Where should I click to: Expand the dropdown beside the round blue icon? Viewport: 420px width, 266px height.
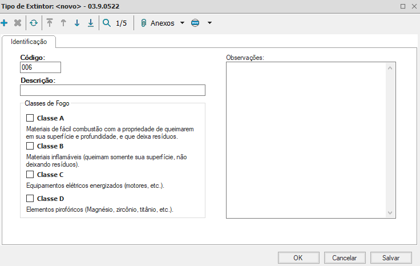pos(209,23)
